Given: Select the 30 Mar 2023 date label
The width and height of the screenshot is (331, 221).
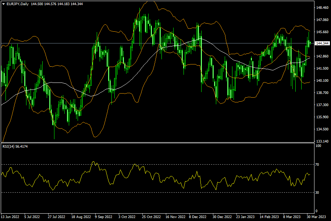Looking at the screenshot, I should pos(316,217).
